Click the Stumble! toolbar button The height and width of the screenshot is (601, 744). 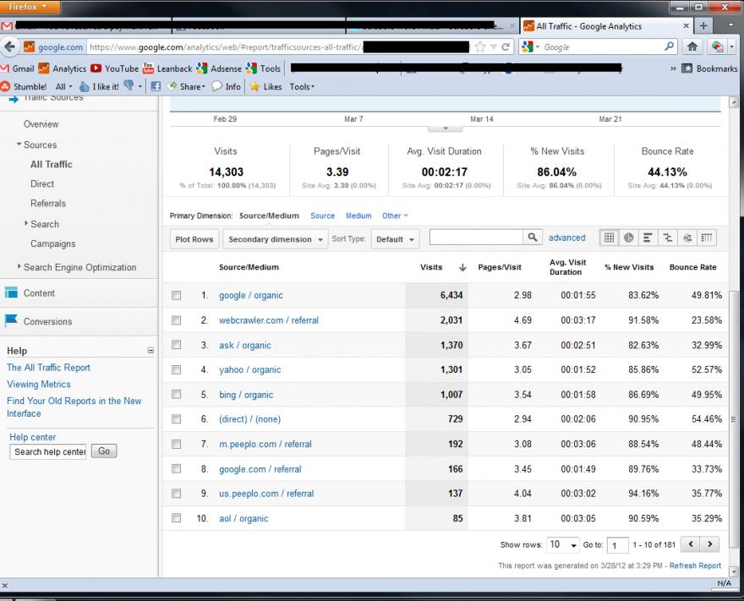point(24,86)
